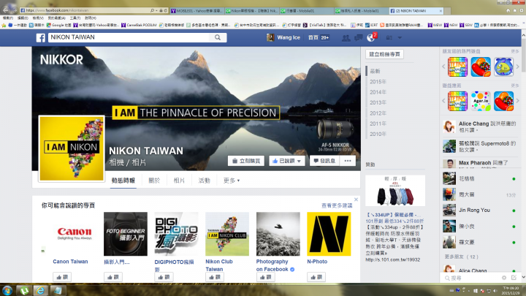Jump to 2010年 in timeline
Viewport: 526px width, 296px height.
pyautogui.click(x=378, y=134)
